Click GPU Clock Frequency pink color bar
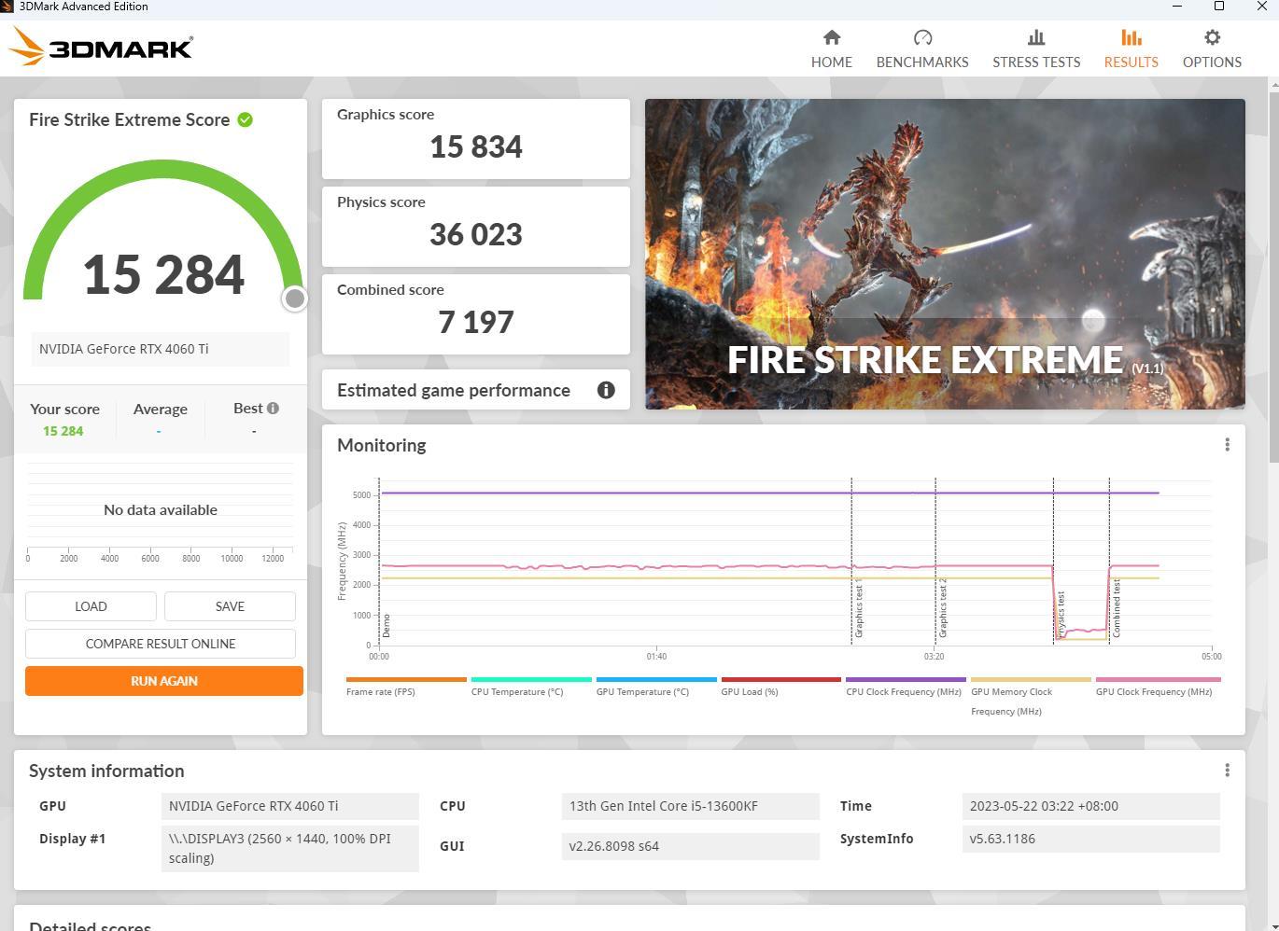The width and height of the screenshot is (1279, 931). (1158, 679)
